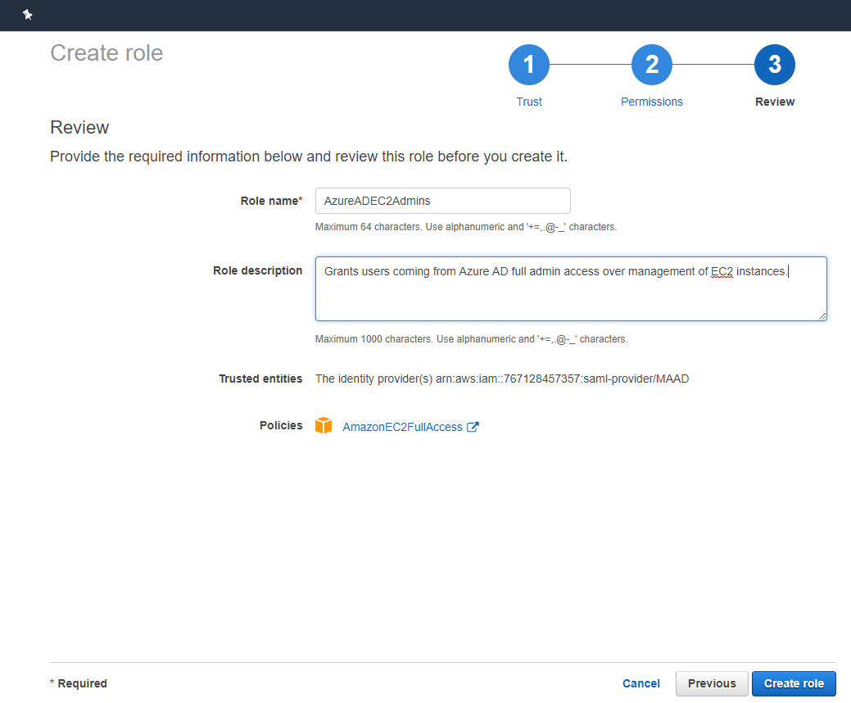Go to step 2 Permissions circle
The image size is (851, 703).
point(652,65)
